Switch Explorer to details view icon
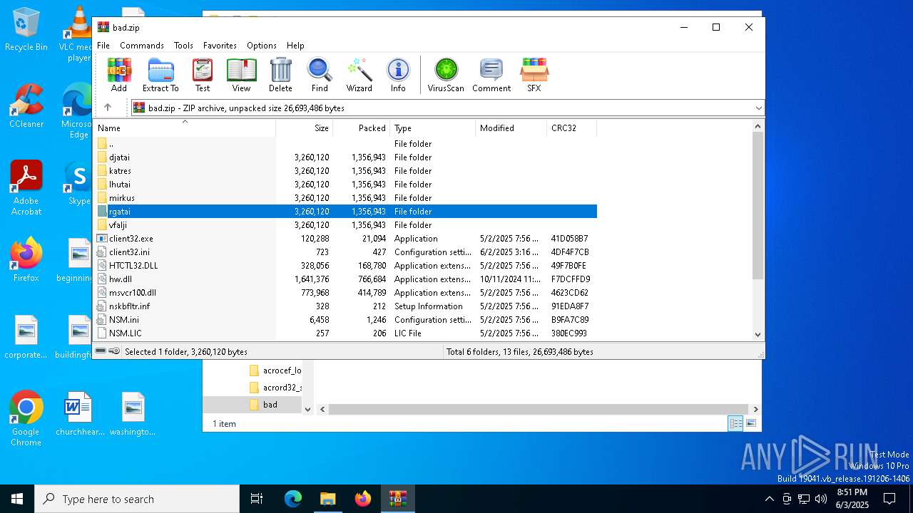 click(735, 424)
